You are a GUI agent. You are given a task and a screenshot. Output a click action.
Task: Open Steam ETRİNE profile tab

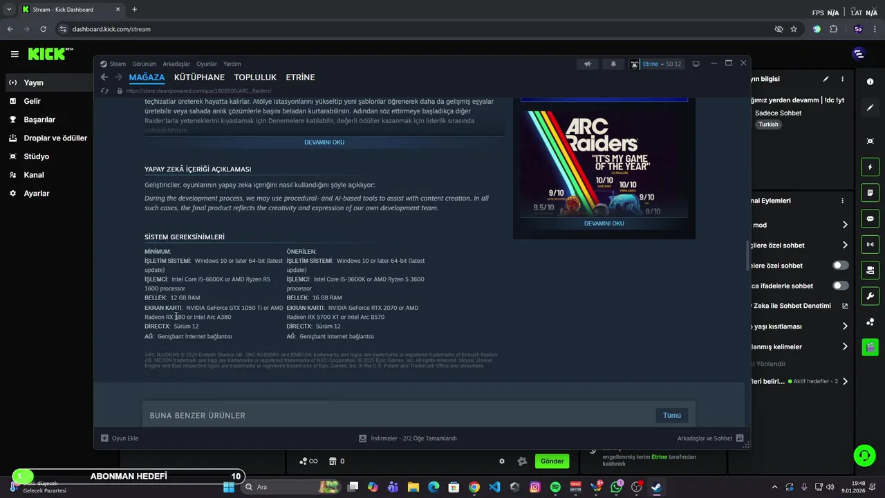click(x=300, y=77)
